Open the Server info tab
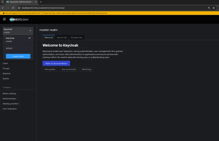The width and height of the screenshot is (219, 141). tap(62, 37)
